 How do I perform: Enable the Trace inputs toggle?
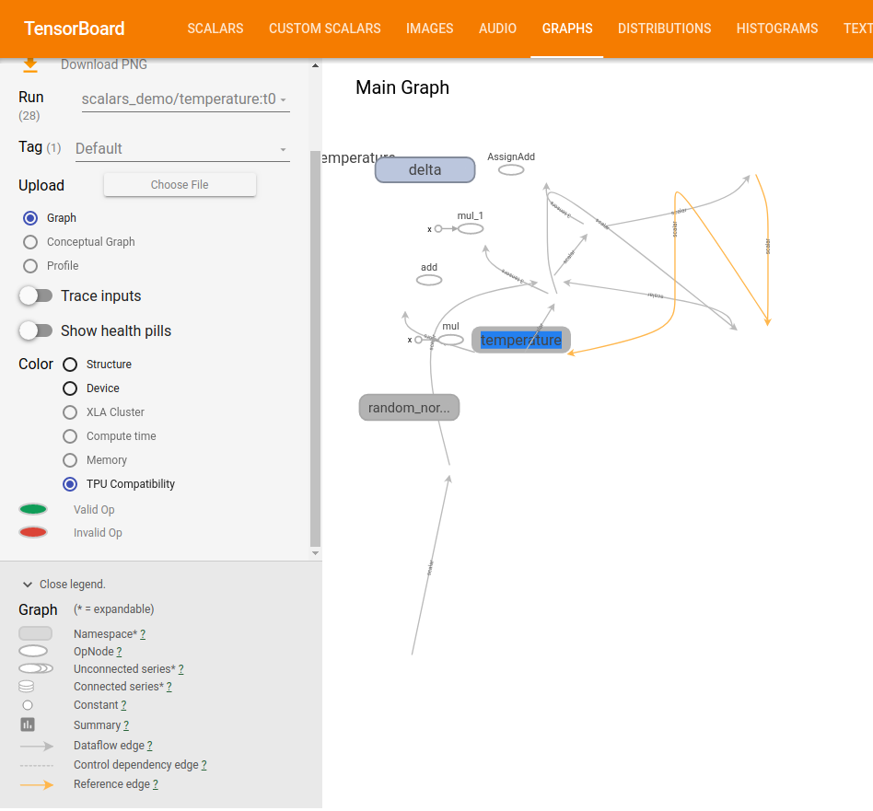(37, 295)
